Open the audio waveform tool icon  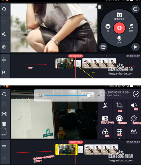[x=134, y=131]
